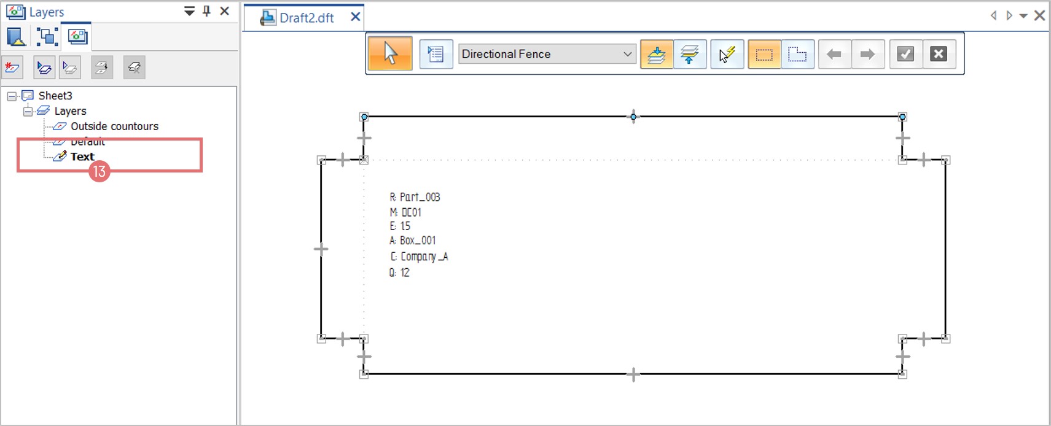
Task: Toggle the bottom-up layer selection button
Action: pos(690,54)
